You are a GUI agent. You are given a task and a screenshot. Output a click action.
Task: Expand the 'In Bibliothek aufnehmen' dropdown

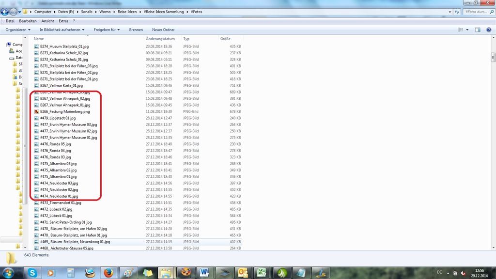click(x=62, y=30)
